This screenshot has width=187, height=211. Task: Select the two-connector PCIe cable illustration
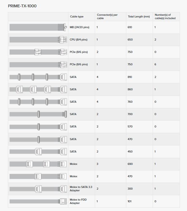(x=38, y=52)
